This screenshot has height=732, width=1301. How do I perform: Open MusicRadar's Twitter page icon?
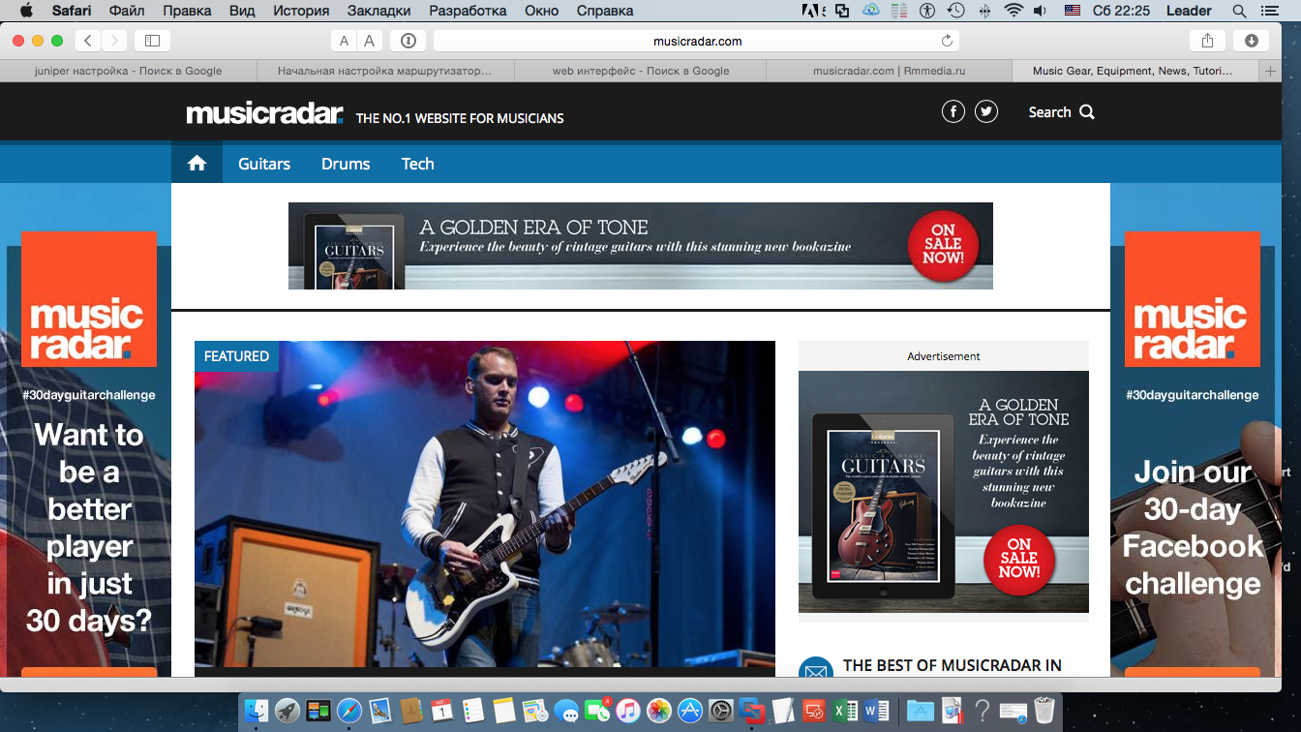click(986, 111)
